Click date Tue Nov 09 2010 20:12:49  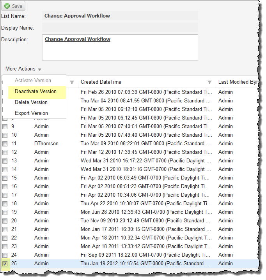coord(145,220)
